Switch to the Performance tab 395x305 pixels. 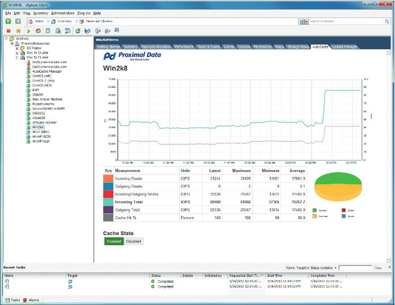183,46
